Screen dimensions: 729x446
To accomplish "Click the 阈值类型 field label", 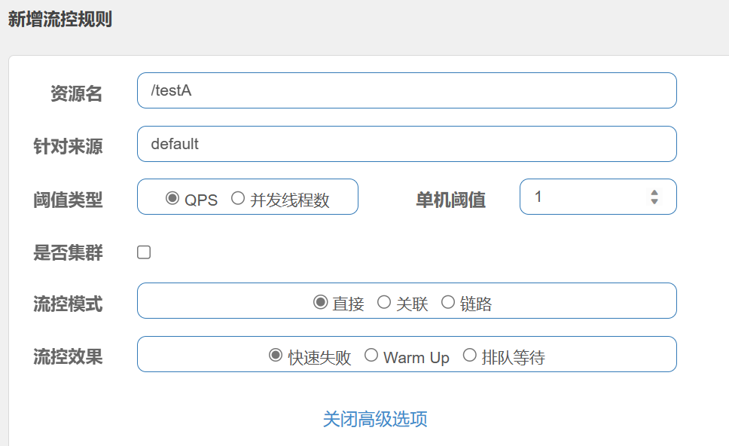I will 68,200.
